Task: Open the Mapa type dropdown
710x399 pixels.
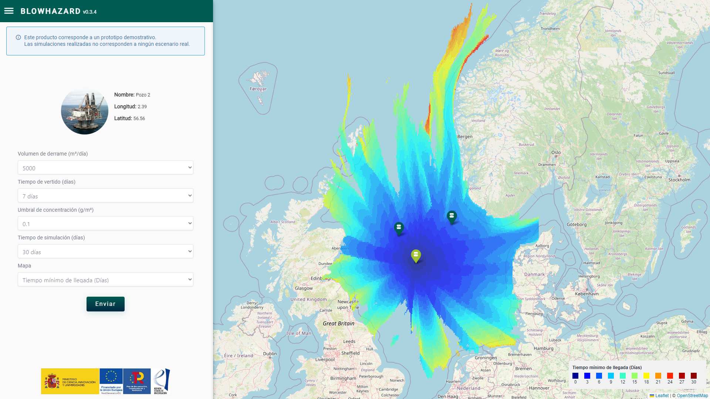Action: point(105,280)
